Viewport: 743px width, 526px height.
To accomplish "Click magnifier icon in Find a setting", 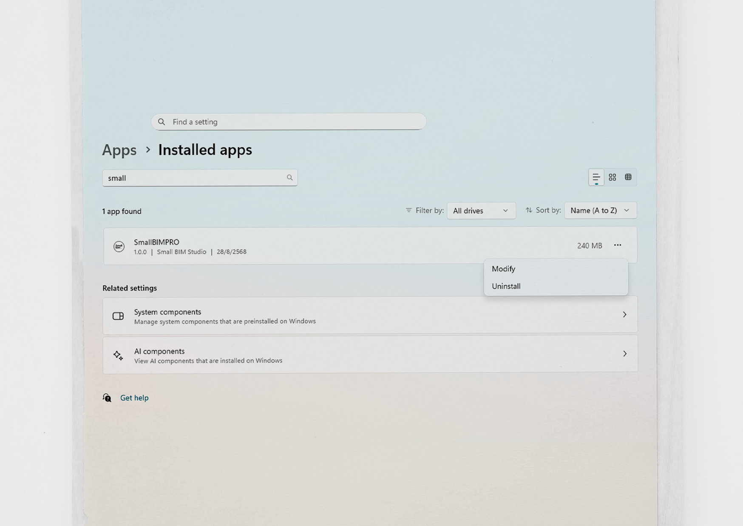I will 162,122.
